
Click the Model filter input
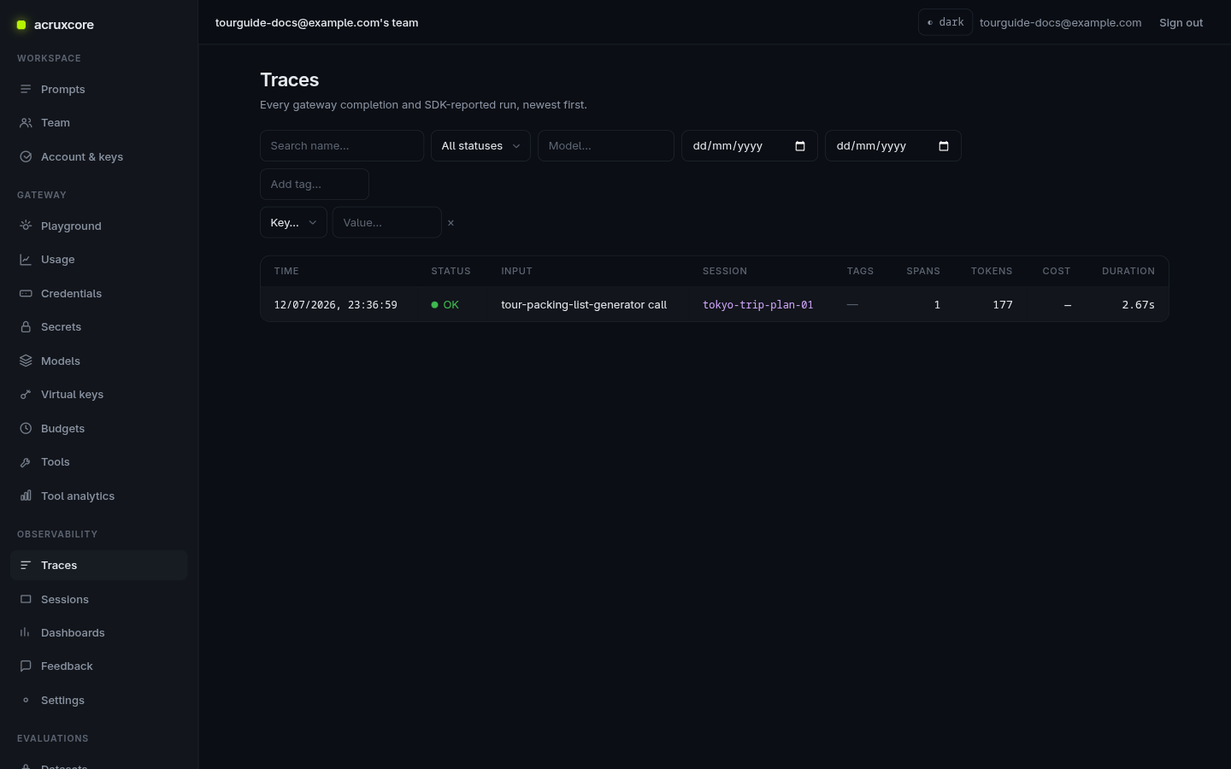click(606, 146)
